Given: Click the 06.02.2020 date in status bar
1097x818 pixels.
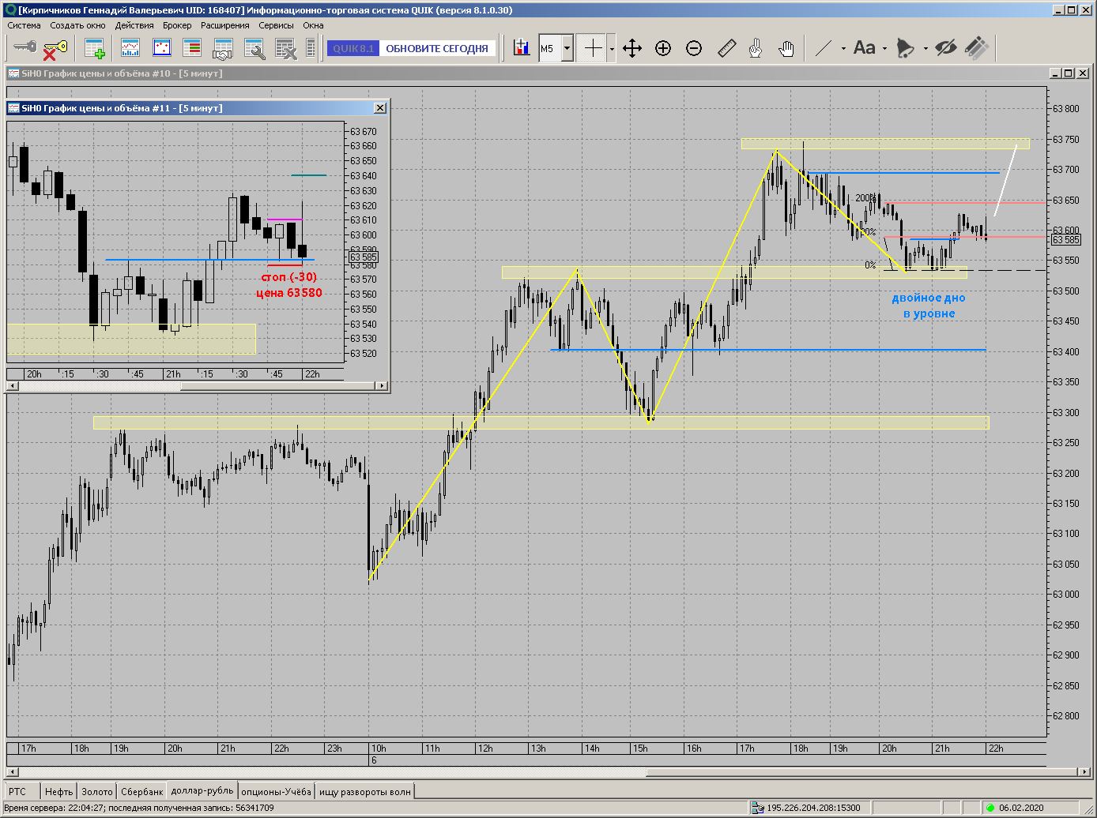Looking at the screenshot, I should click(x=1021, y=808).
